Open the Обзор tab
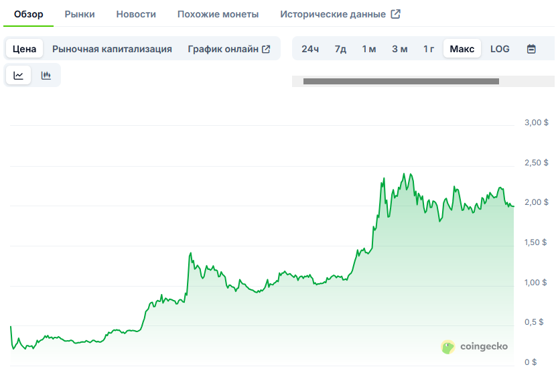The width and height of the screenshot is (556, 377). [28, 14]
